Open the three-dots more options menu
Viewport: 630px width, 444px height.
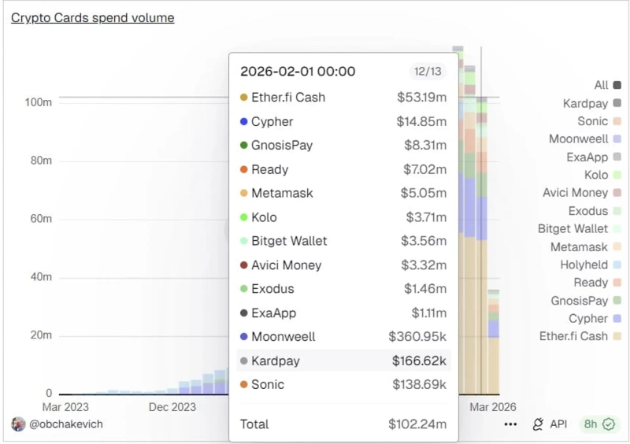pyautogui.click(x=510, y=424)
